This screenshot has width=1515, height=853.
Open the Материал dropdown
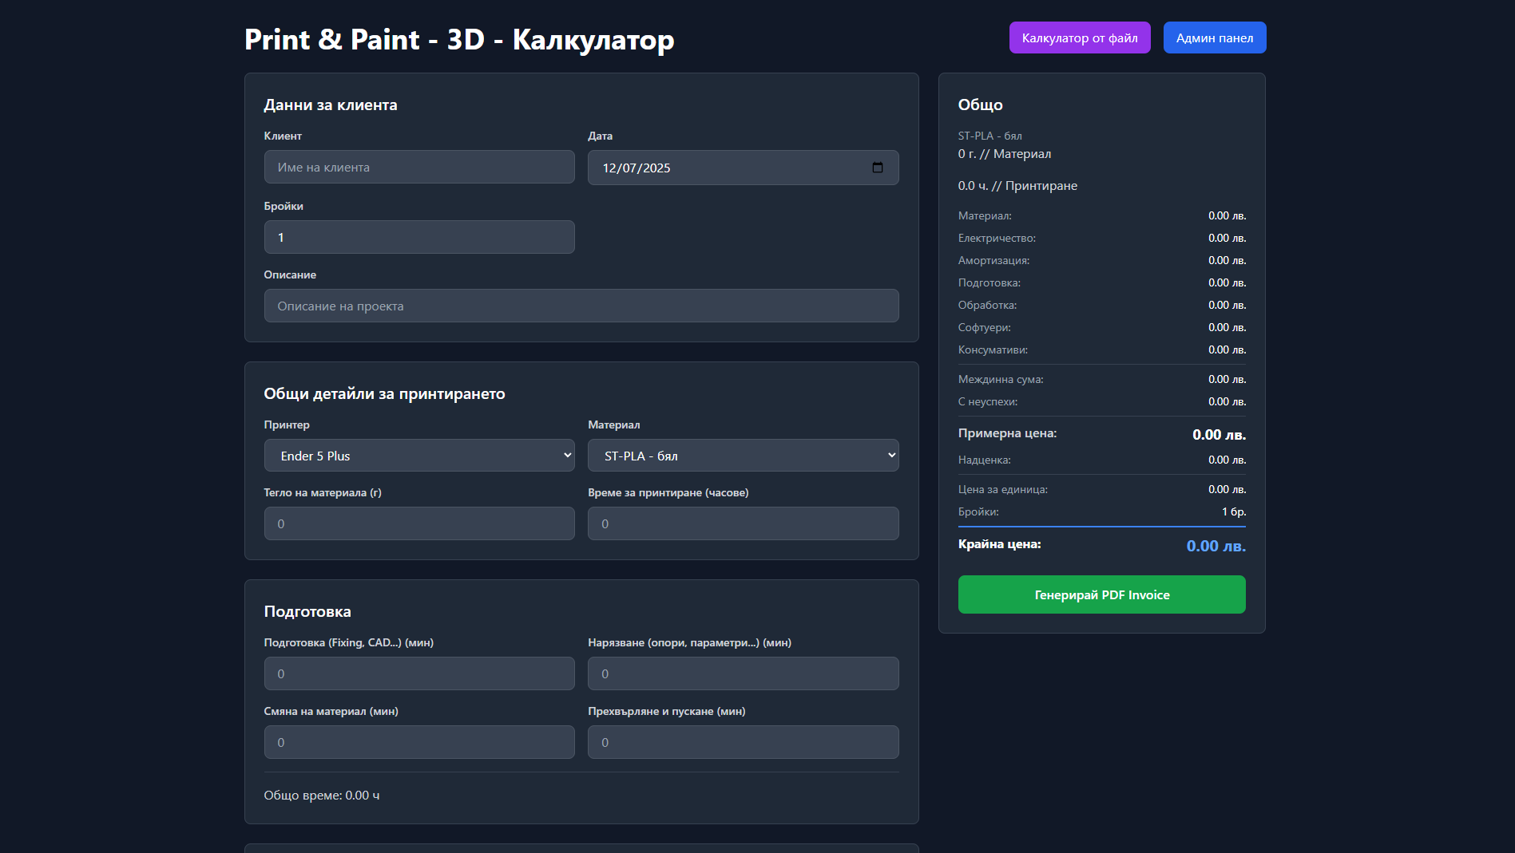(x=743, y=455)
